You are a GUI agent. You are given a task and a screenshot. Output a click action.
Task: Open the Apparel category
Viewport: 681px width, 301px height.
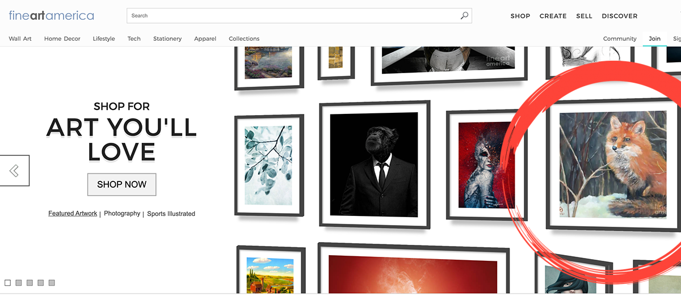(205, 39)
